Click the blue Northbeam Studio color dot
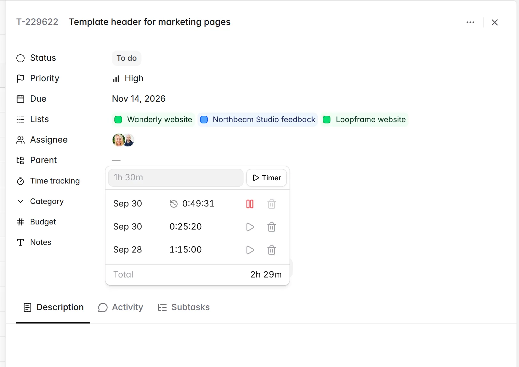This screenshot has height=367, width=519. [x=204, y=120]
